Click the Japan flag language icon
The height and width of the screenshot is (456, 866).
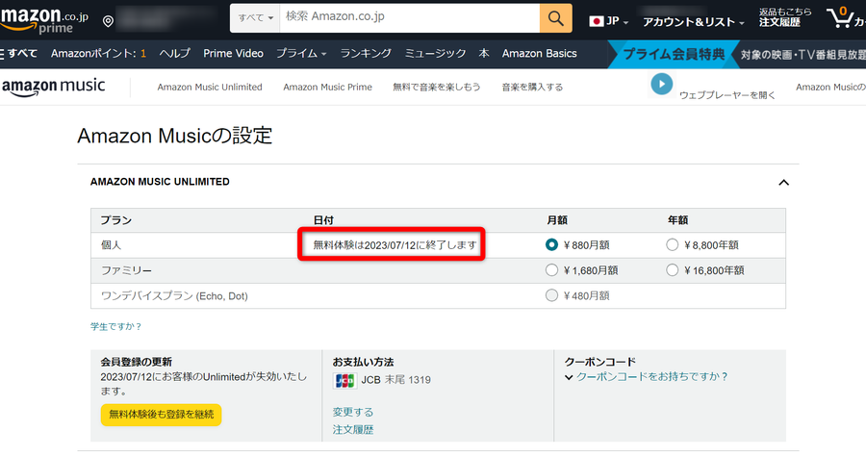click(596, 21)
